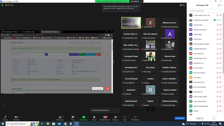
Task: Open more options beside Mute All
Action: (214, 118)
